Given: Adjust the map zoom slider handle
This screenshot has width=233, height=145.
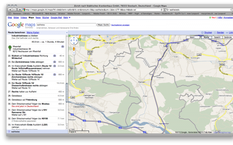Looking at the screenshot, I should click(x=74, y=63).
